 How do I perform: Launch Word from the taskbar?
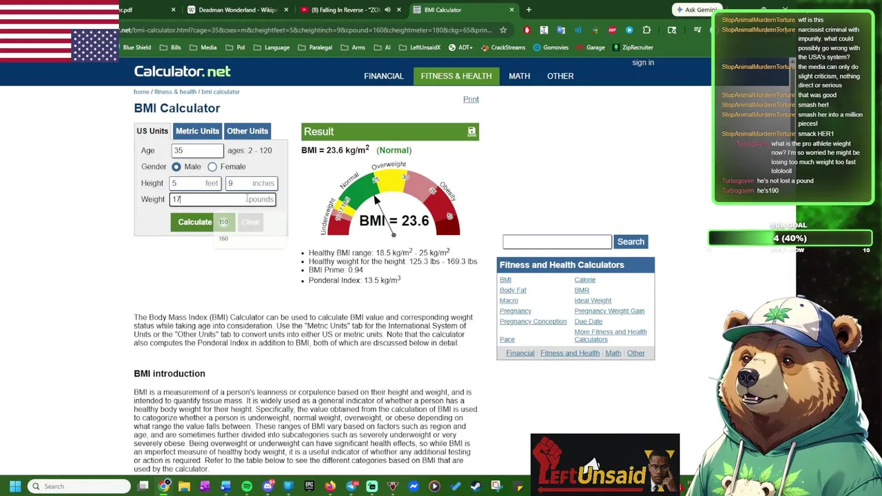point(225,486)
